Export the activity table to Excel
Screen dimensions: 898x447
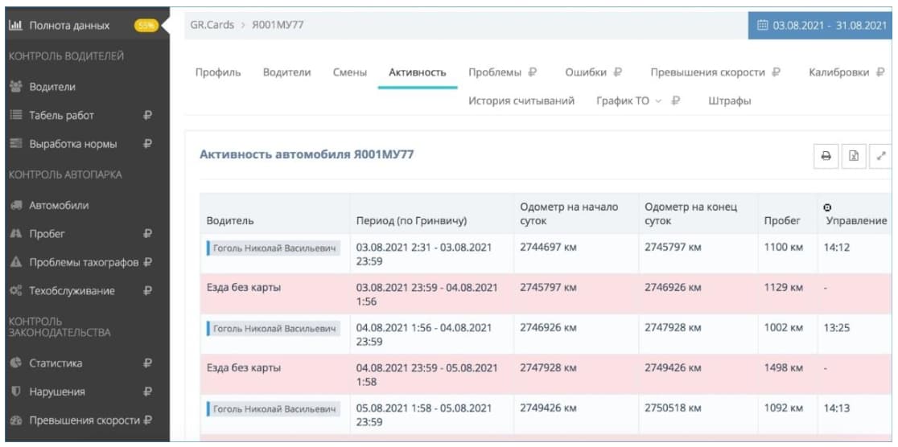tap(853, 156)
